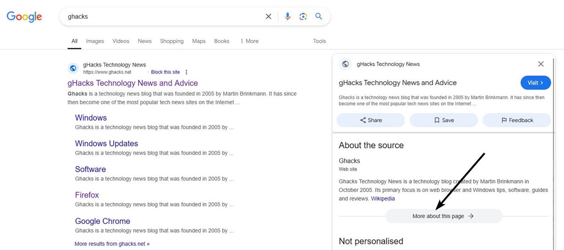This screenshot has width=564, height=250.
Task: Open the Windows Updates sitelink
Action: pos(107,144)
